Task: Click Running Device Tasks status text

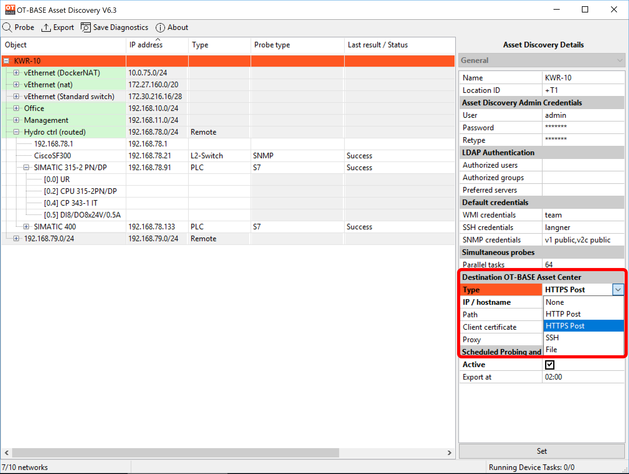Action: pos(531,467)
